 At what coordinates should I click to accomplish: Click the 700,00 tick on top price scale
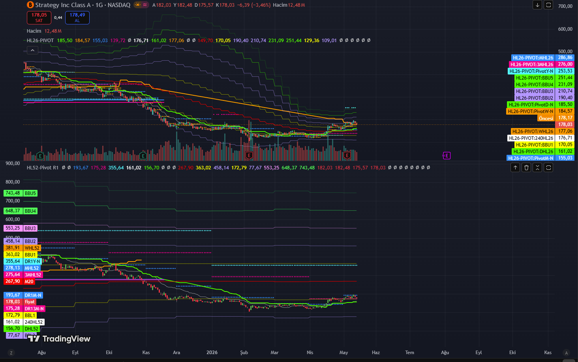565,6
